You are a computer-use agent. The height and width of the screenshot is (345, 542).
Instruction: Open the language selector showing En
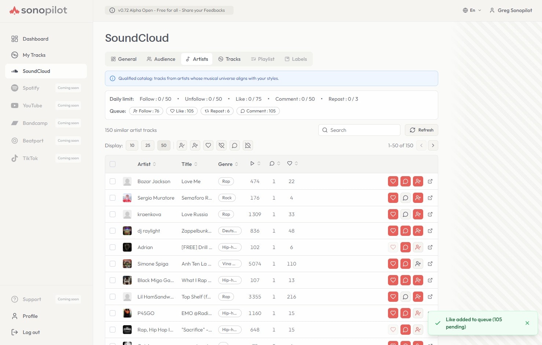(472, 10)
